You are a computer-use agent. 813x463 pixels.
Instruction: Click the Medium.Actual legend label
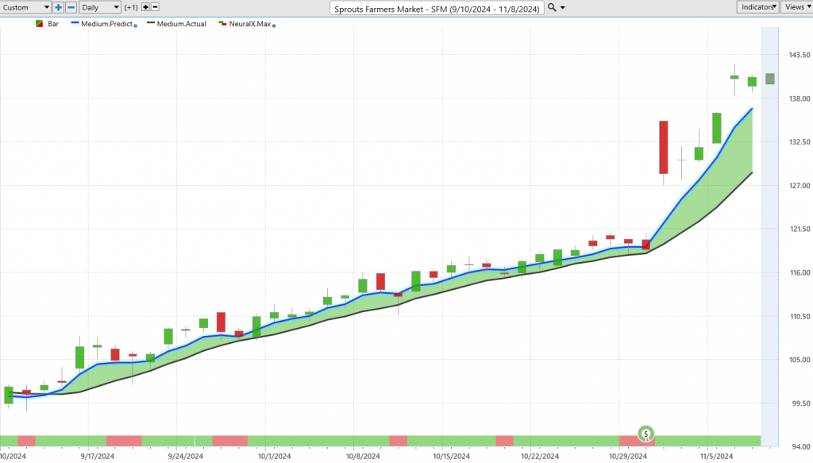(x=182, y=24)
